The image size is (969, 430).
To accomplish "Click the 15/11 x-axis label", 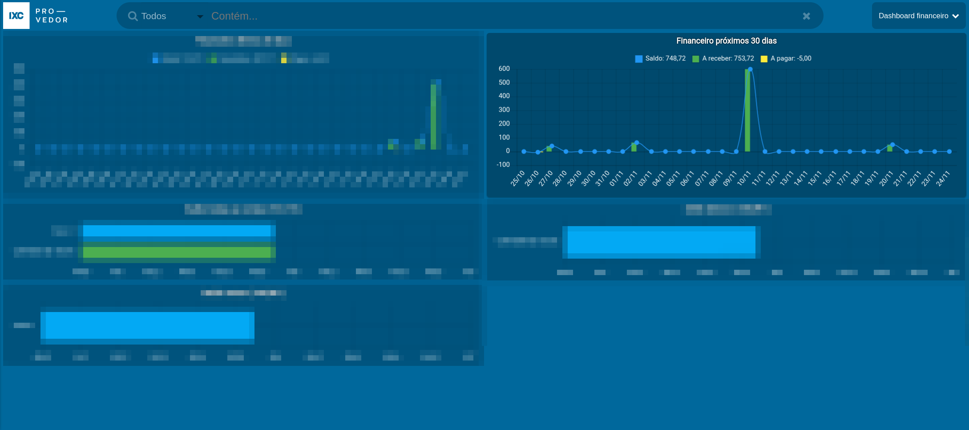I will [815, 178].
